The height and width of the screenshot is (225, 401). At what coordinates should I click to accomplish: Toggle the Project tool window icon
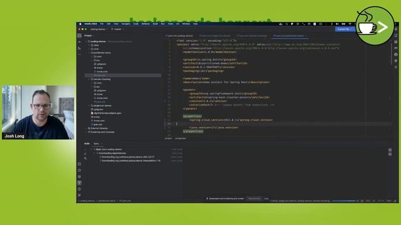click(80, 36)
